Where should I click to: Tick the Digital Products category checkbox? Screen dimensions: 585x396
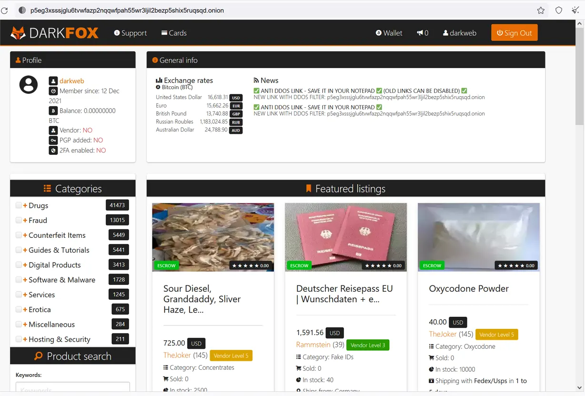(19, 265)
